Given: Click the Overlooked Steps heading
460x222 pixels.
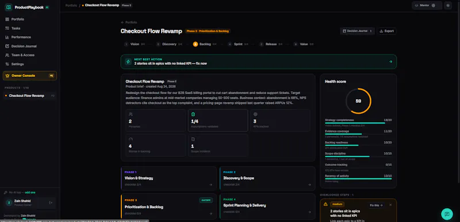Looking at the screenshot, I should pyautogui.click(x=337, y=195).
